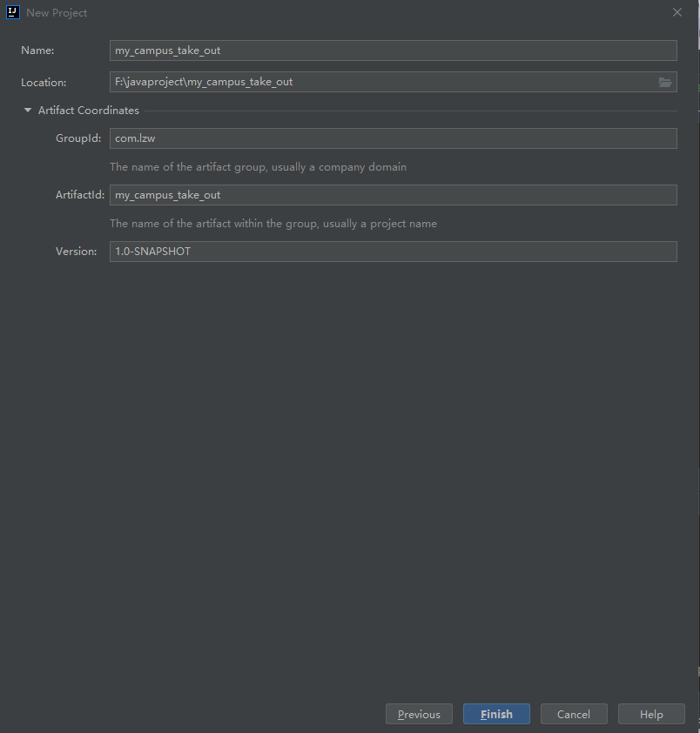Viewport: 700px width, 733px height.
Task: Click the 'Name:' label
Action: coord(37,50)
